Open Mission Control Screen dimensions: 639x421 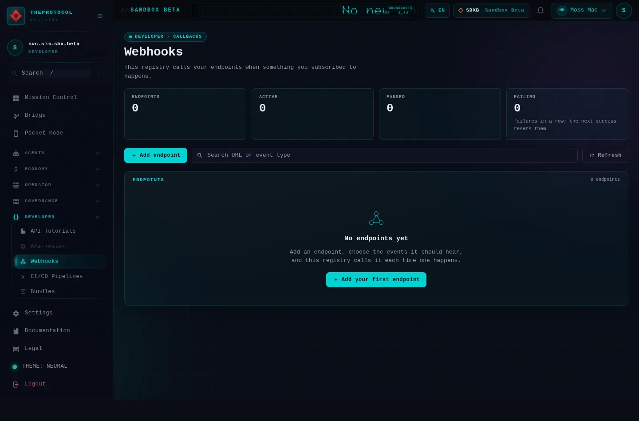[56, 97]
